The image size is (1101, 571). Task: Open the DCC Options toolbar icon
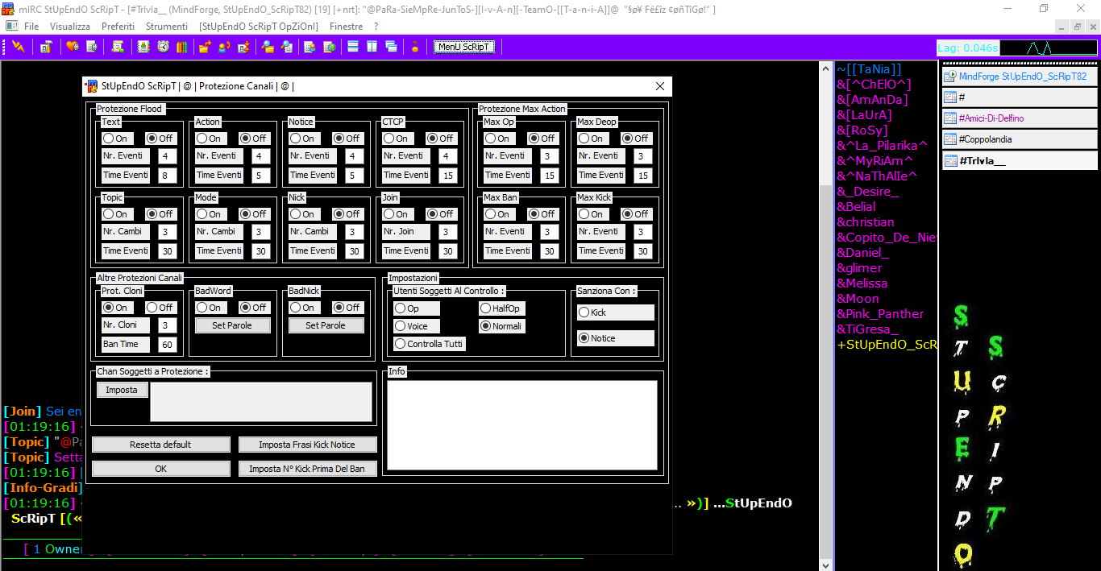click(242, 47)
